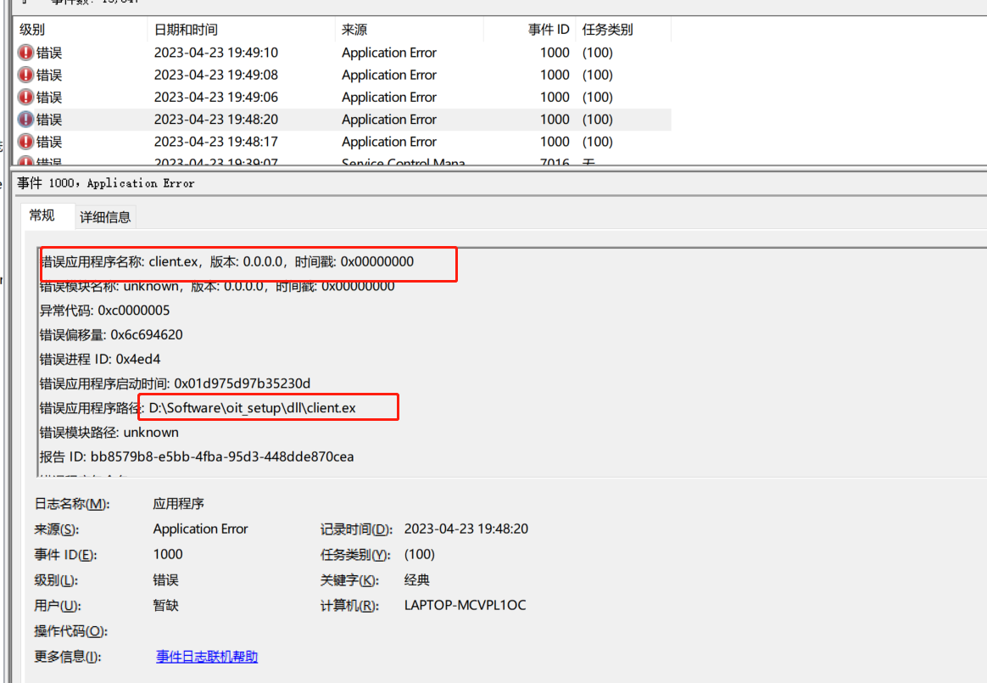Click the 报告 ID line in description
The image size is (987, 683).
pyautogui.click(x=197, y=456)
